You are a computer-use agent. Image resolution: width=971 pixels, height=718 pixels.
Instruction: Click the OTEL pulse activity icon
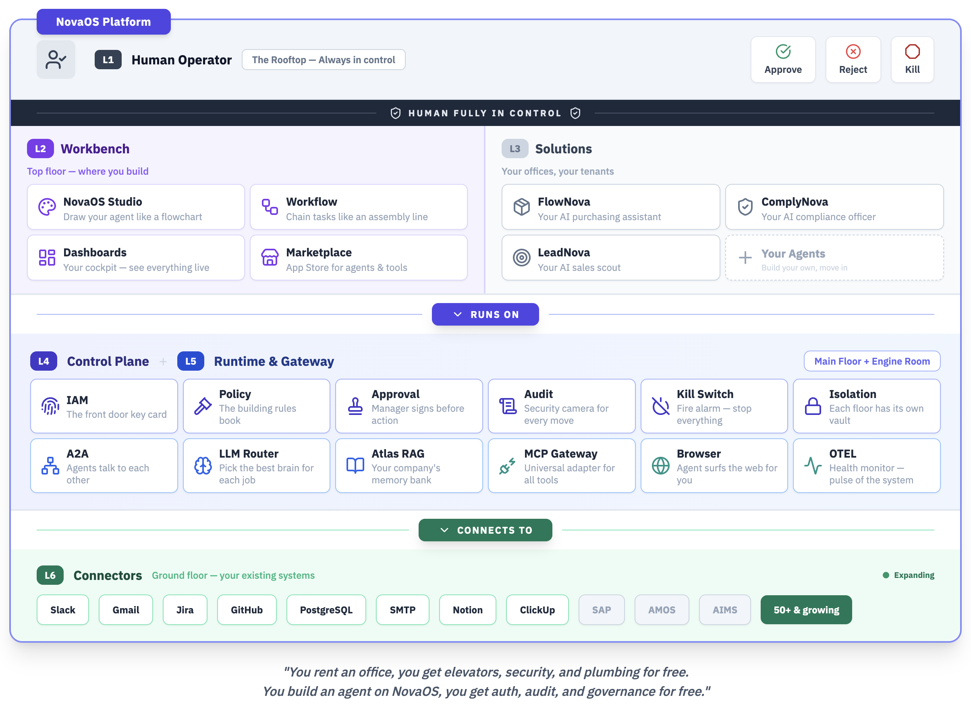tap(813, 466)
